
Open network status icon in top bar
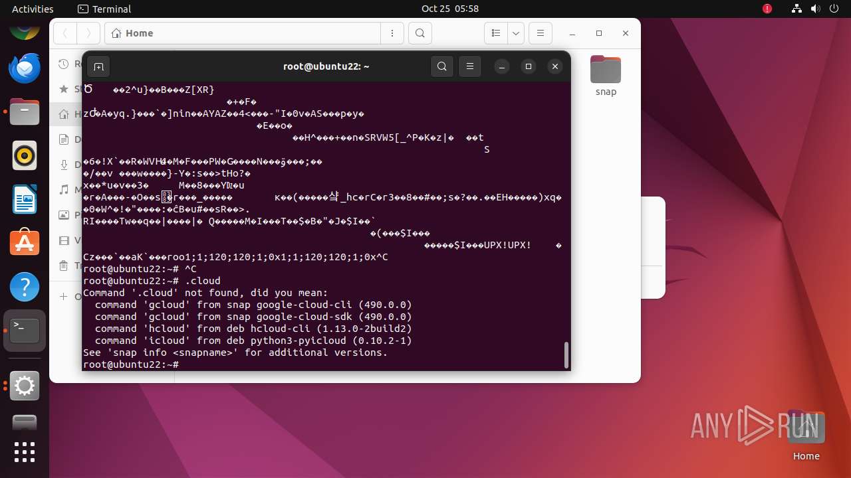coord(796,9)
